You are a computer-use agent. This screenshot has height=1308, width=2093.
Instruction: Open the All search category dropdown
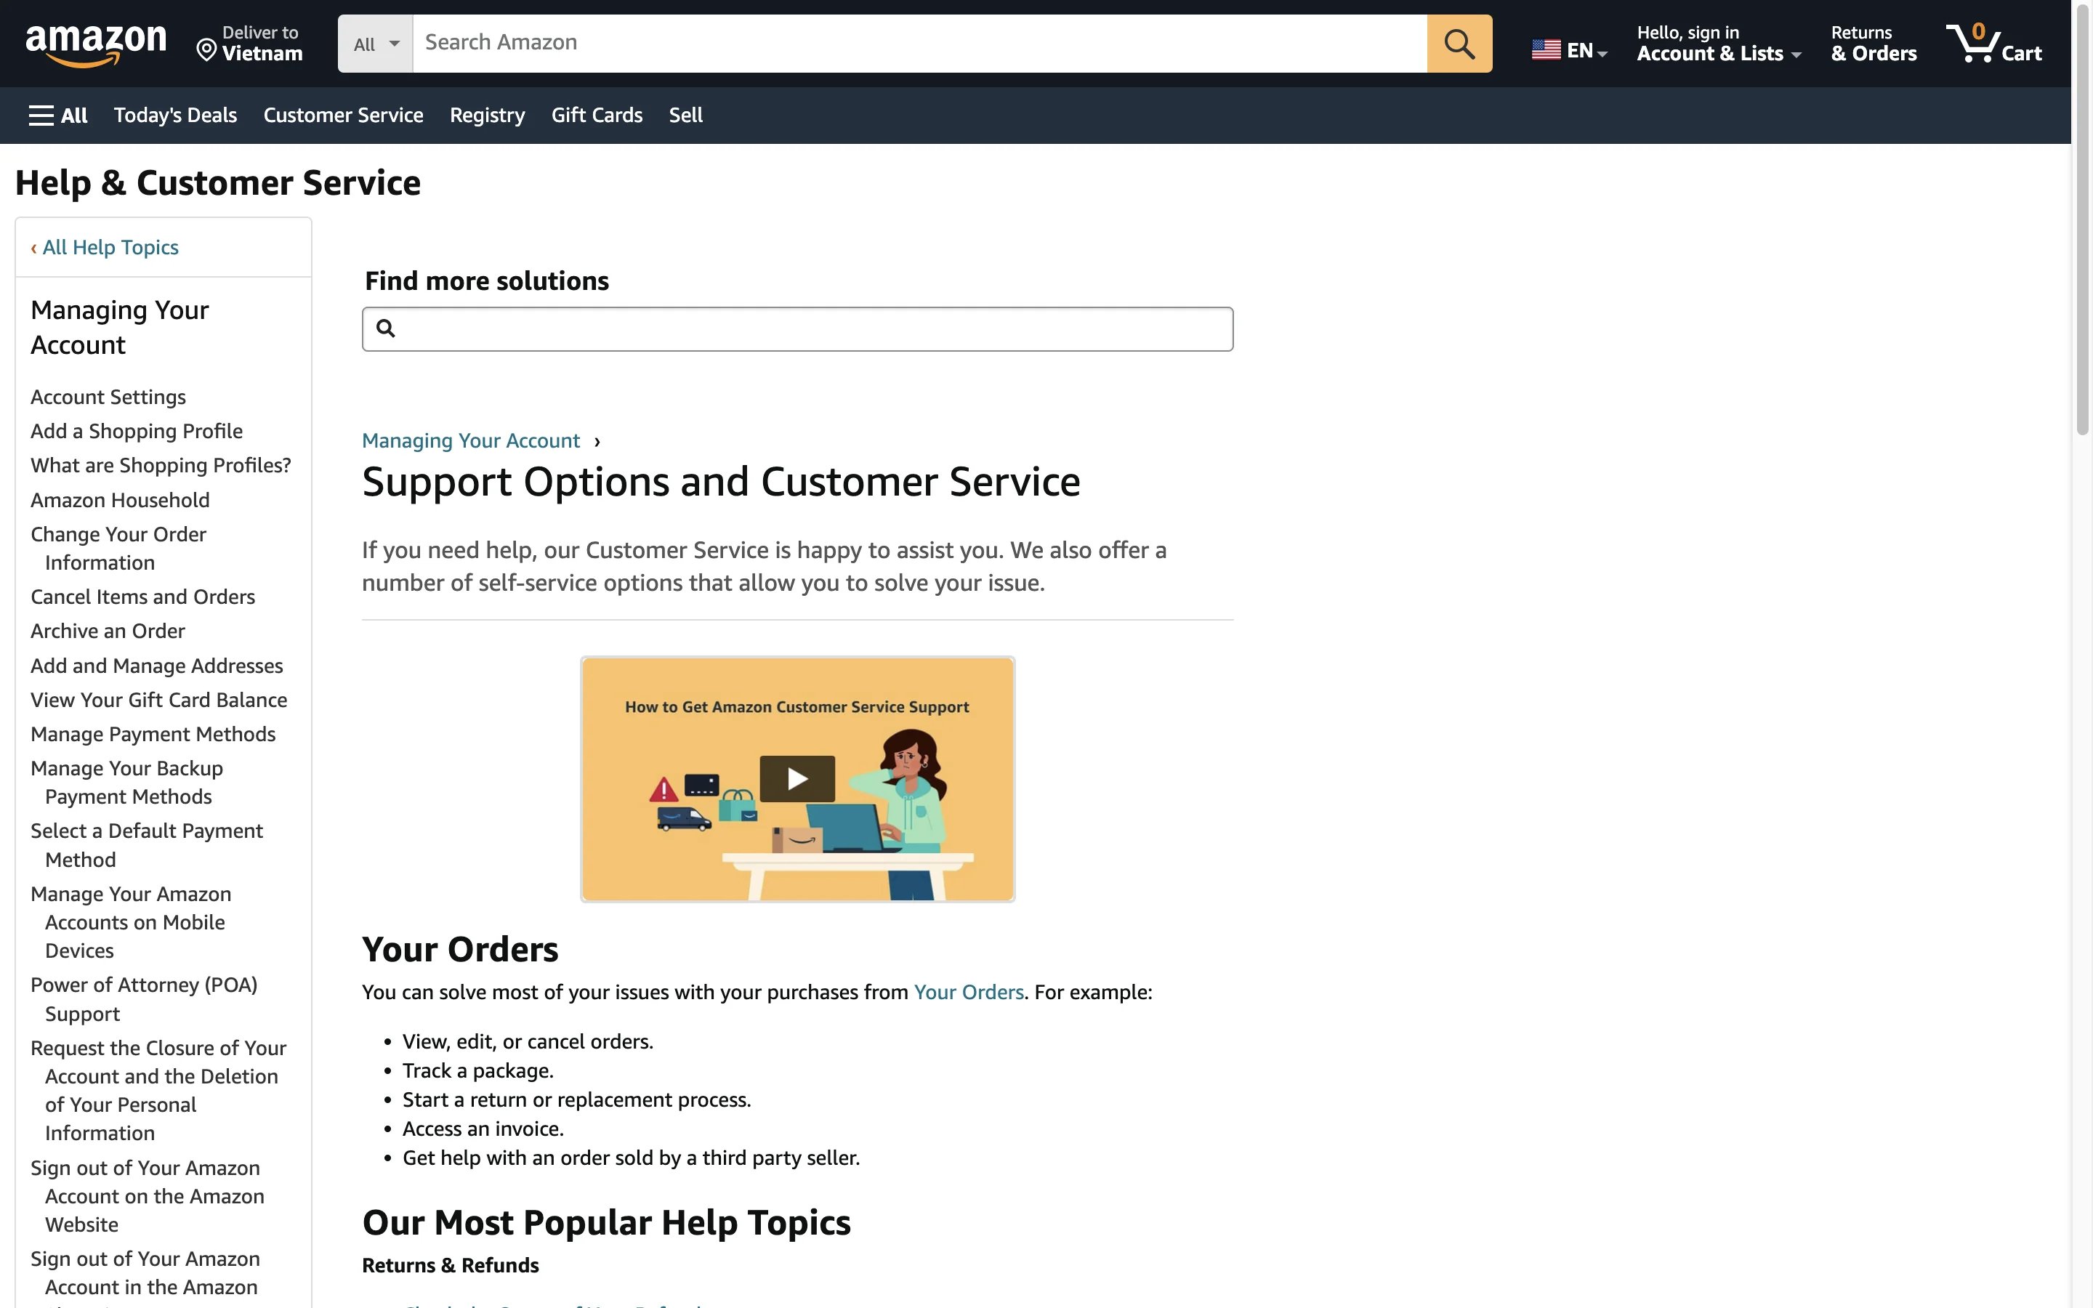point(375,44)
